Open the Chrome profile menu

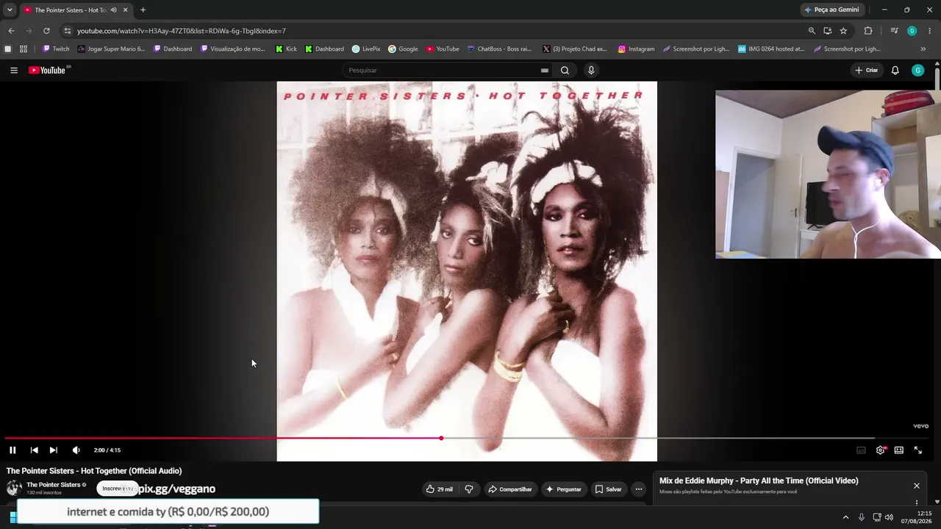click(x=912, y=31)
